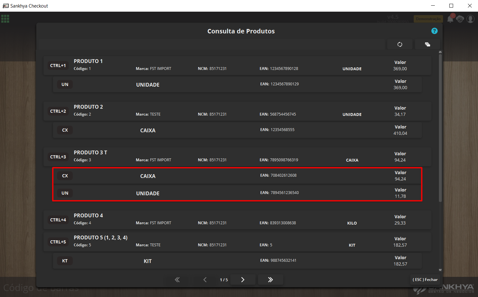Click EAN 1234567890129 in the UNIDADE row
Image resolution: width=478 pixels, height=297 pixels.
click(279, 84)
